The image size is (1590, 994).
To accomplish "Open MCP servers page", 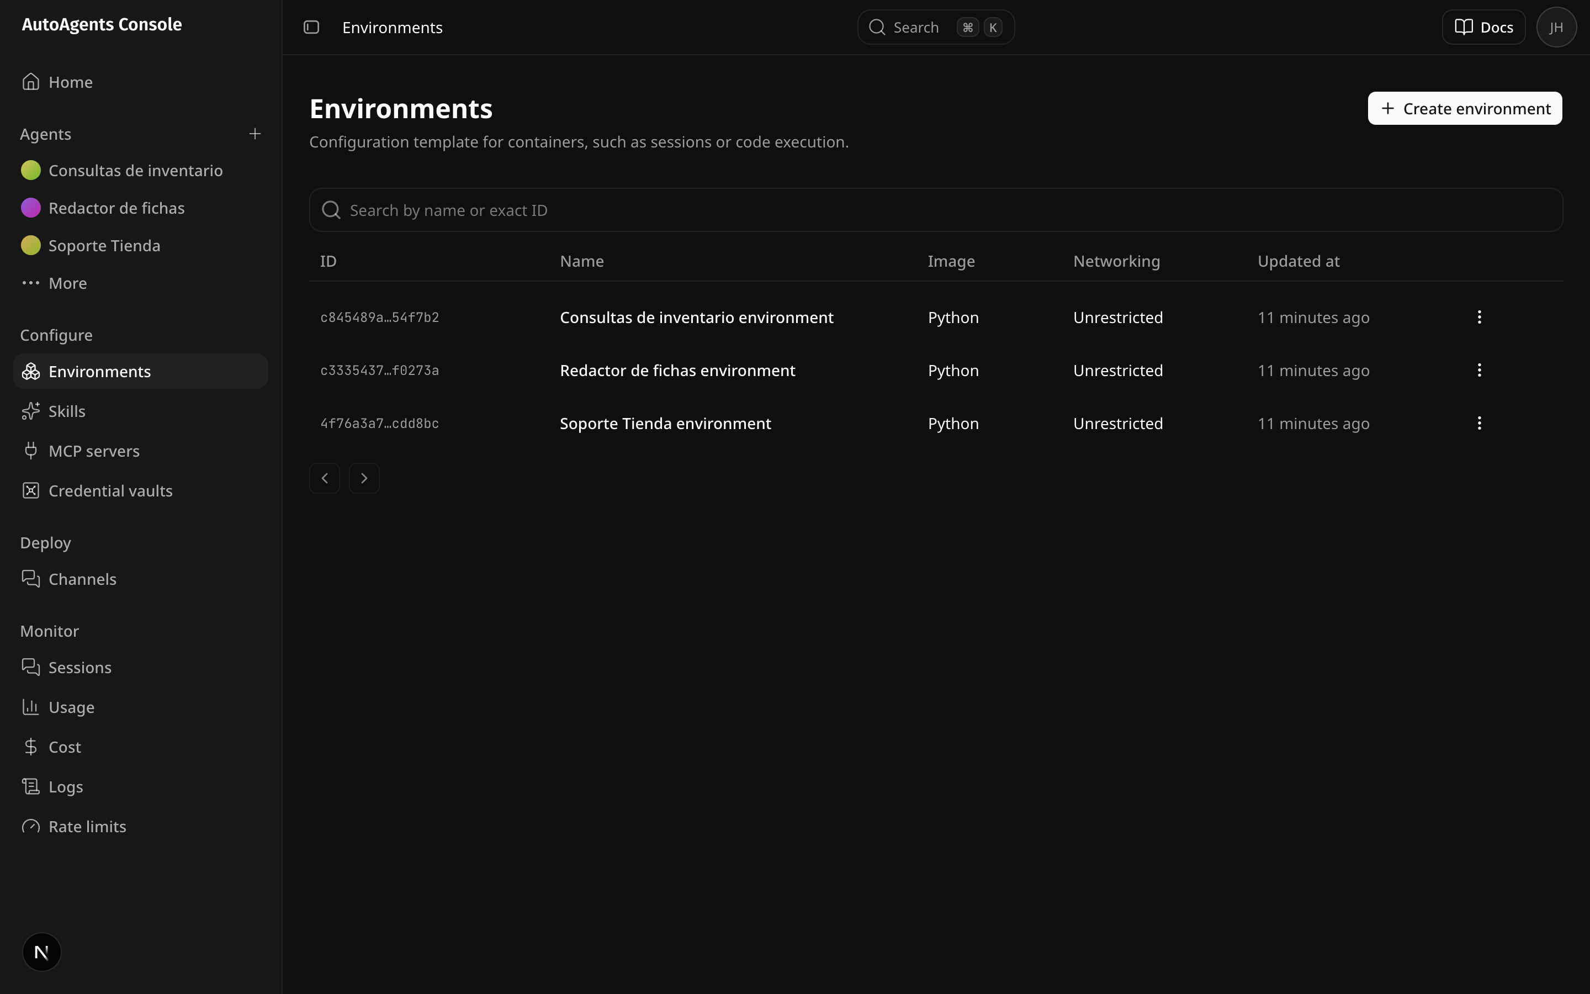I will pos(140,450).
